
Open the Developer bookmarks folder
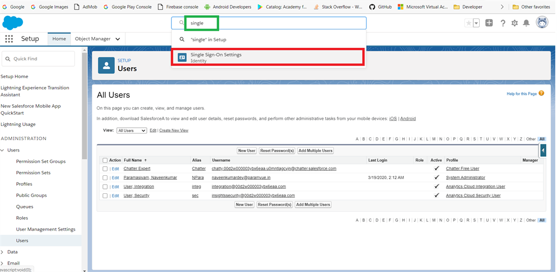[468, 7]
